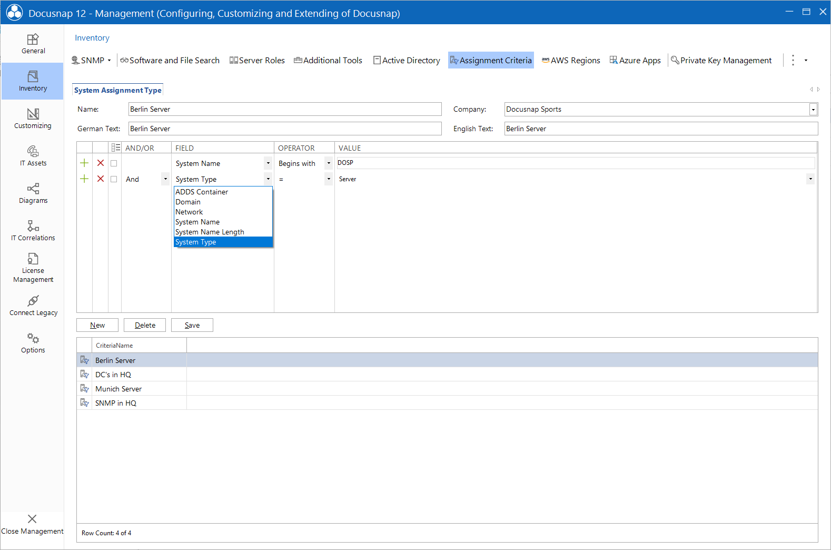Choose Domain from field list
This screenshot has width=831, height=550.
pos(223,202)
